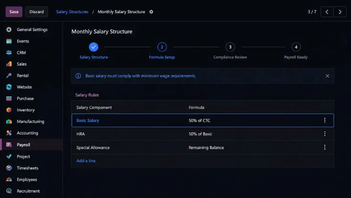Click the gear icon beside Monthly Salary Structure
Viewport: 351px width, 198px height.
(x=151, y=12)
